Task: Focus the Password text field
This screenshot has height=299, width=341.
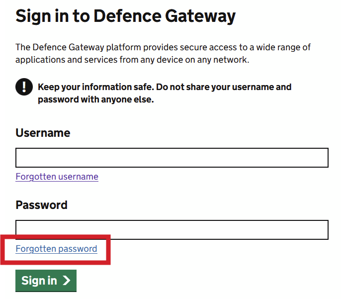Action: point(171,229)
